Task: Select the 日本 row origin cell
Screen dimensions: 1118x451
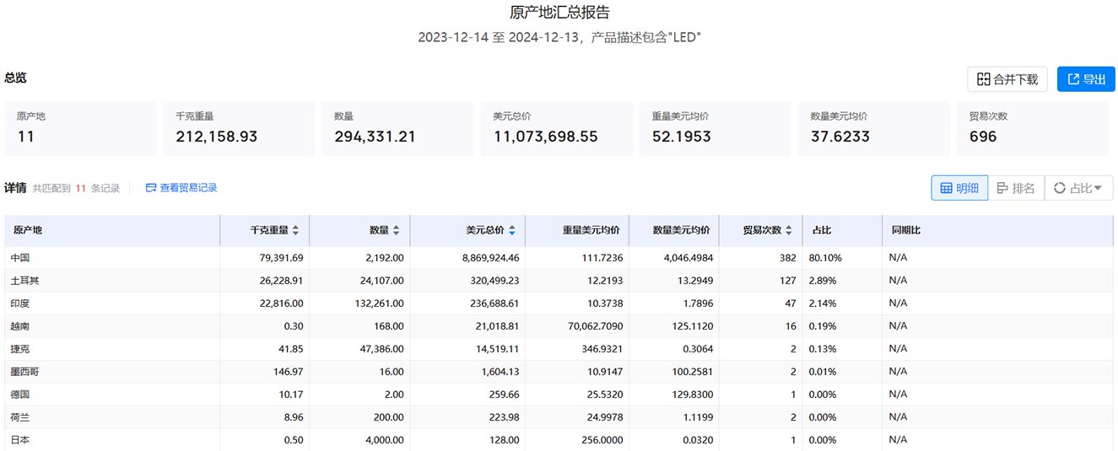Action: 112,440
